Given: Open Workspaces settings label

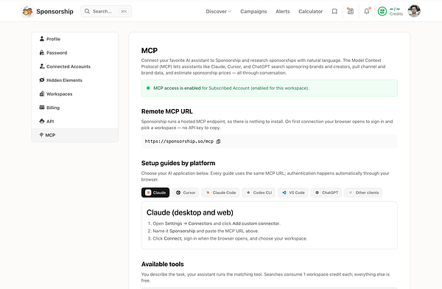Looking at the screenshot, I should 59,94.
